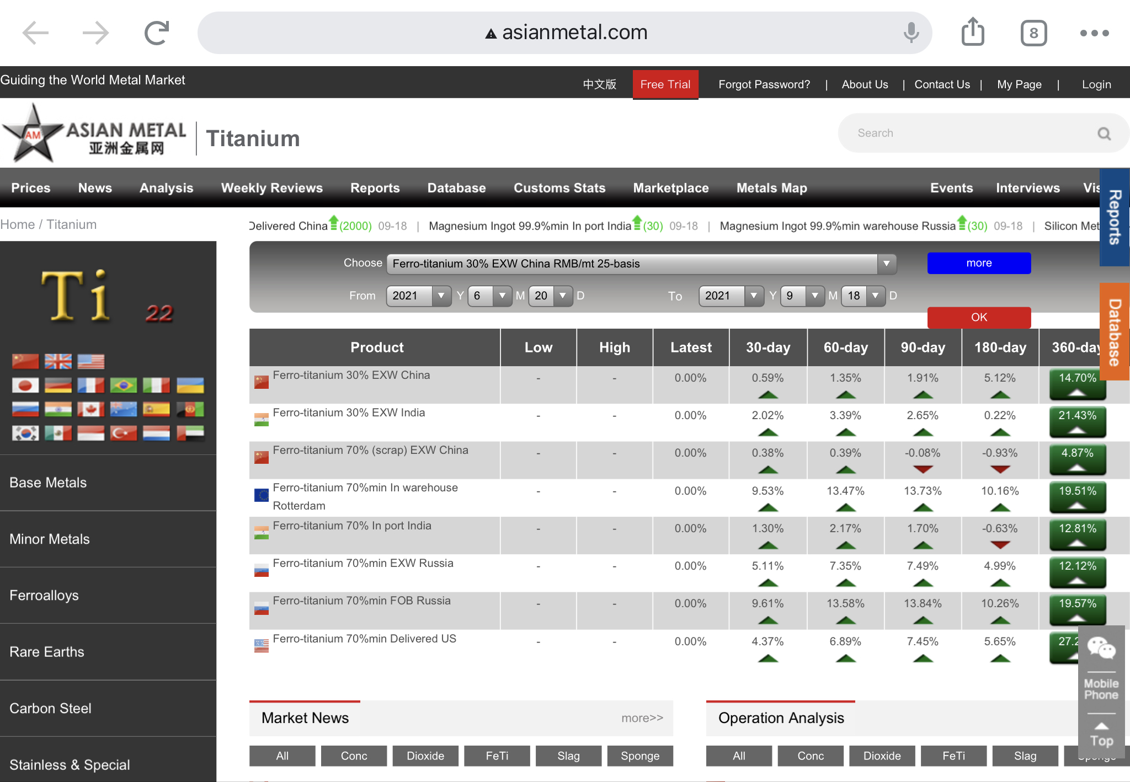This screenshot has height=782, width=1130.
Task: Open browser tabs count button
Action: [1033, 33]
